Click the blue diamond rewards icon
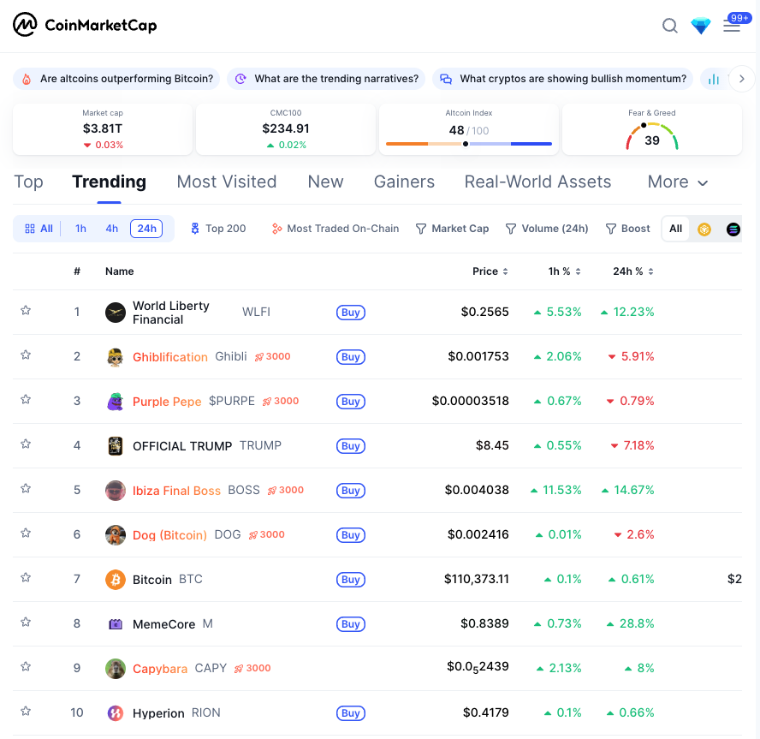The image size is (760, 739). tap(701, 26)
